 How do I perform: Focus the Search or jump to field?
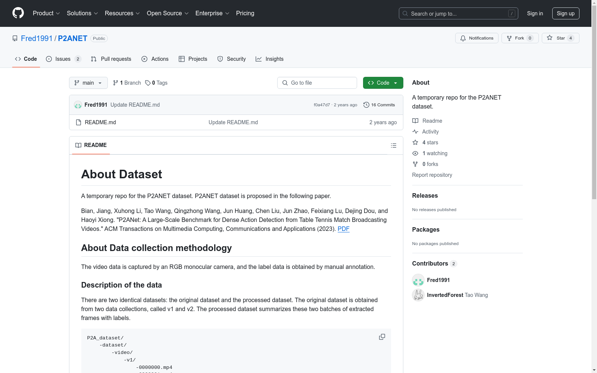459,13
